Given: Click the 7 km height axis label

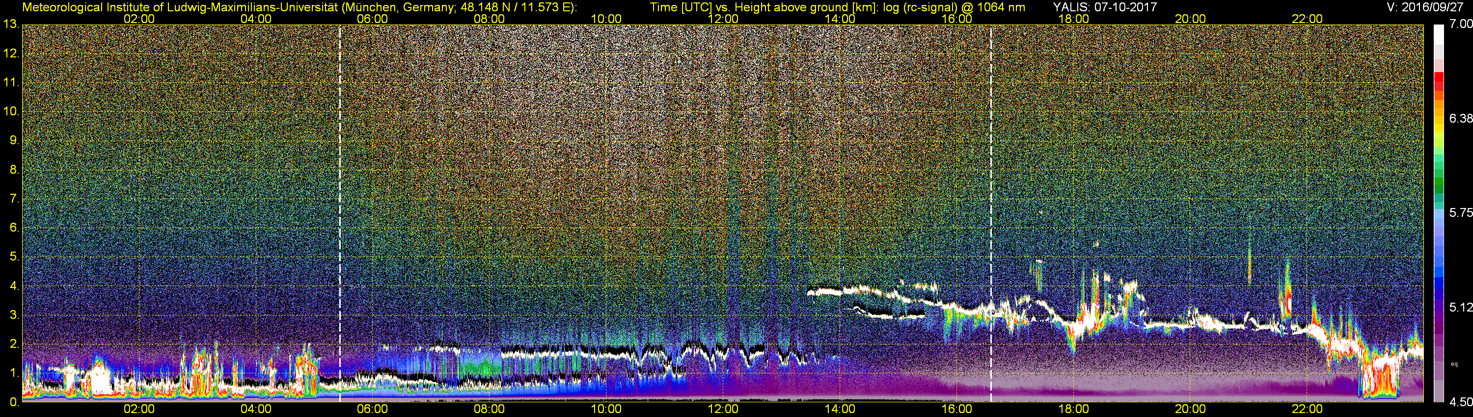Looking at the screenshot, I should point(13,199).
